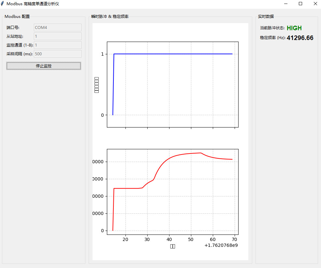The height and width of the screenshot is (268, 321).
Task: Click the Modbus 配置 group title
Action: [x=17, y=17]
